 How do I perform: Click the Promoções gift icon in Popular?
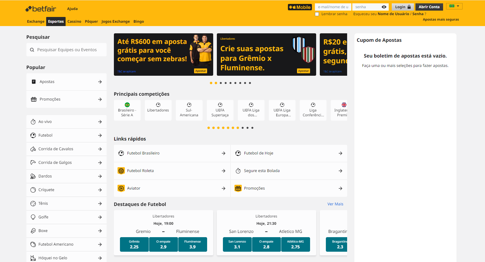34,99
